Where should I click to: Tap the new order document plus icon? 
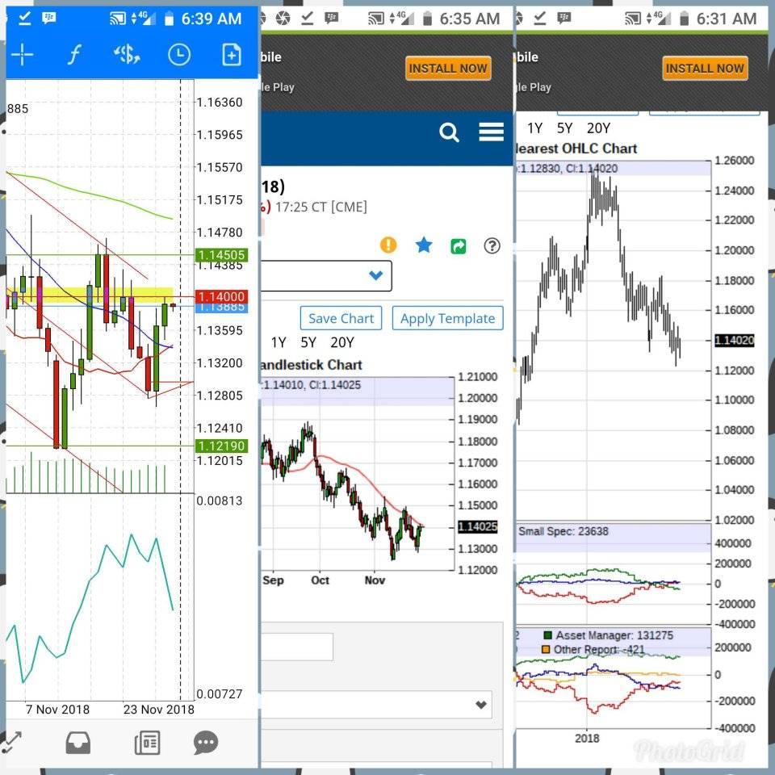pyautogui.click(x=232, y=54)
